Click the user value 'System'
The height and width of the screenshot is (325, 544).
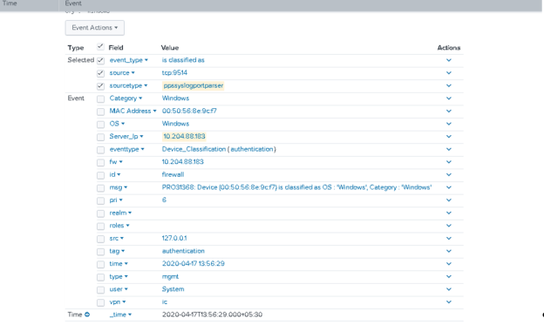point(173,289)
